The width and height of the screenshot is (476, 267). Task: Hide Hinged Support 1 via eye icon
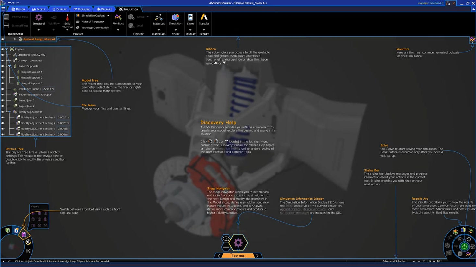point(3,72)
